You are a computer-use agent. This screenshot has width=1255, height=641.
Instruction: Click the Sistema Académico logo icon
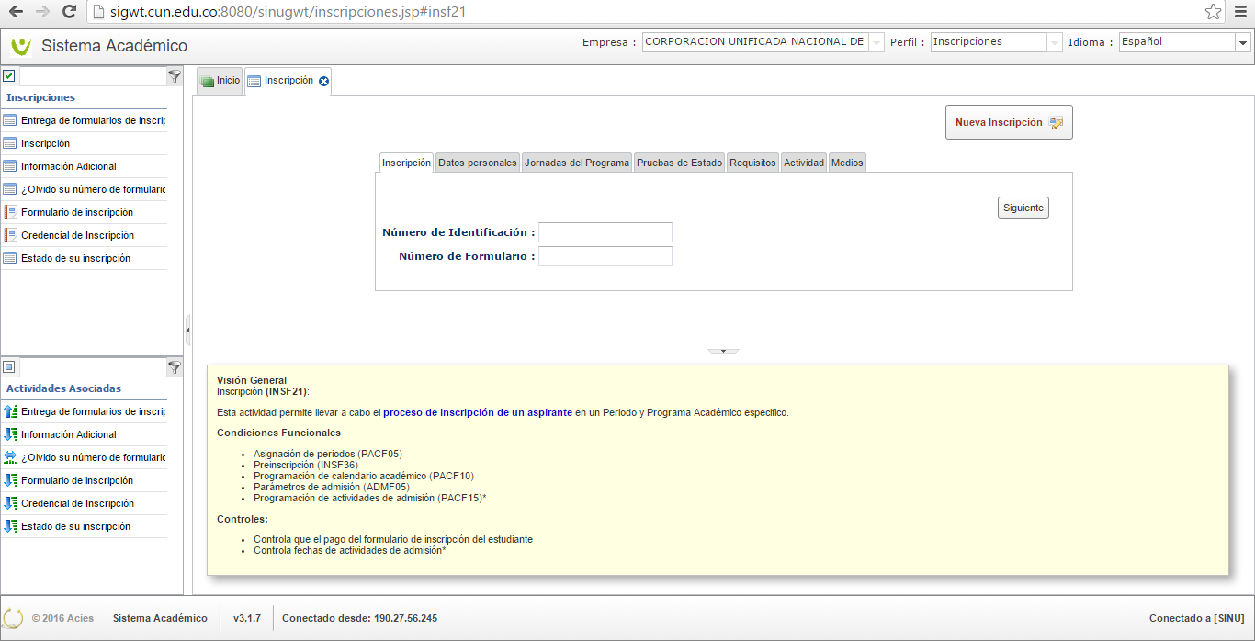click(x=20, y=46)
